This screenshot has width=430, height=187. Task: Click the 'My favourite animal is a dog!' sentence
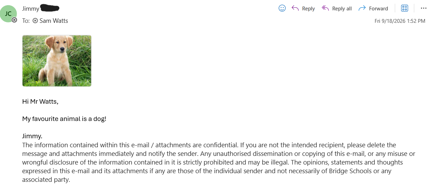[x=64, y=119]
